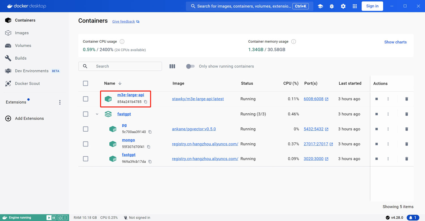Open stawky/m3e-large-api:latest image link
This screenshot has height=221, width=425.
click(198, 99)
